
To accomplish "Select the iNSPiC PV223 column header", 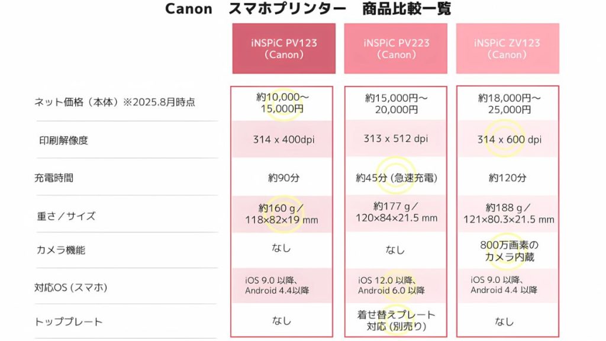I will point(396,49).
